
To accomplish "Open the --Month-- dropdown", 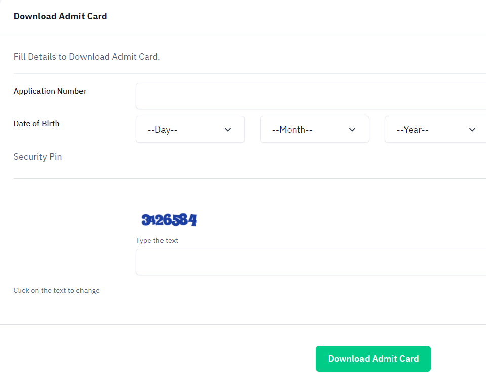I will [314, 130].
